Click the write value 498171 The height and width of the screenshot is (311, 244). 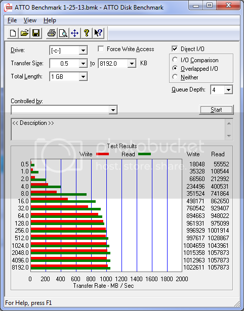pos(195,201)
